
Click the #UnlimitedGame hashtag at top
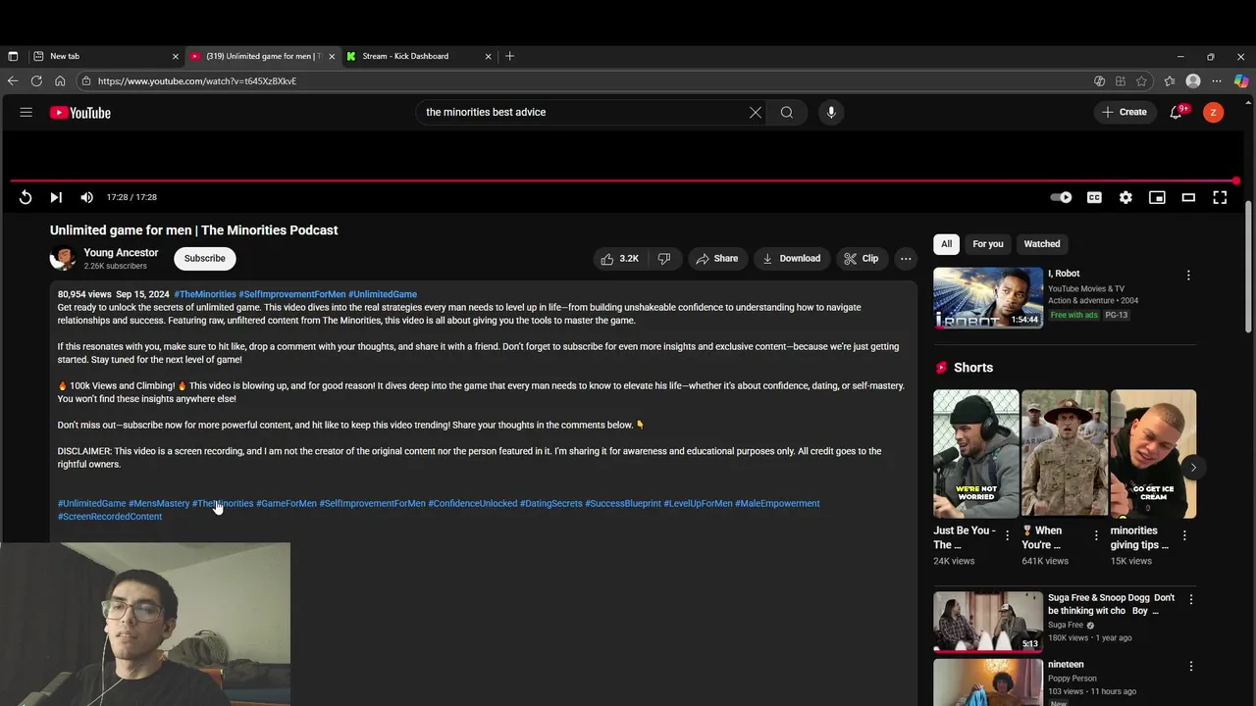[x=383, y=294]
